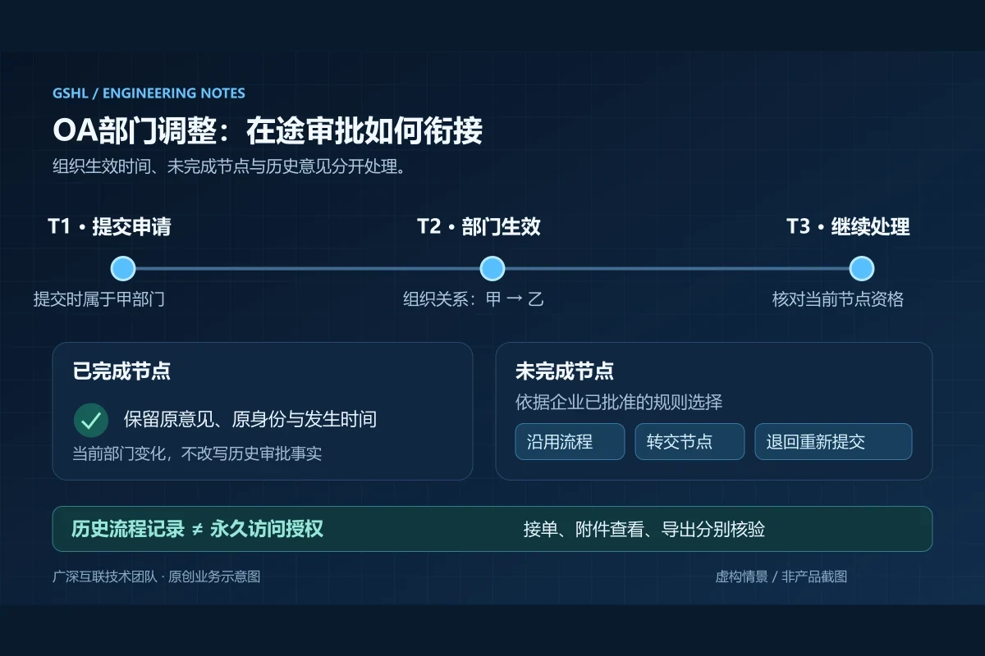Click the 未完成节点 card heading
This screenshot has height=656, width=985.
pos(565,371)
